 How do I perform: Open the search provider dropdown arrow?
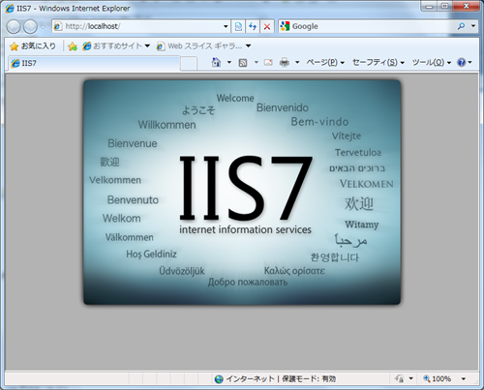473,26
